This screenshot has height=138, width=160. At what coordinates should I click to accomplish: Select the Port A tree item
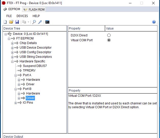[x=27, y=75]
